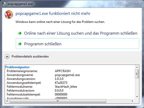Click 'Problemereignisname:' label

(x=22, y=71)
